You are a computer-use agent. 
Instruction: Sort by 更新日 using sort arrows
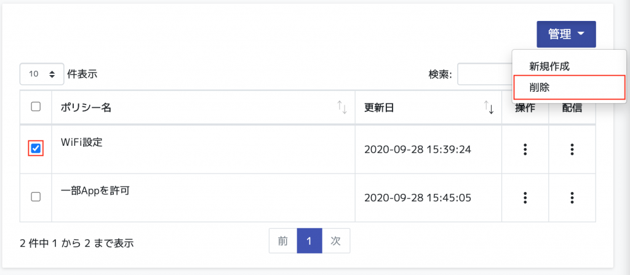488,107
